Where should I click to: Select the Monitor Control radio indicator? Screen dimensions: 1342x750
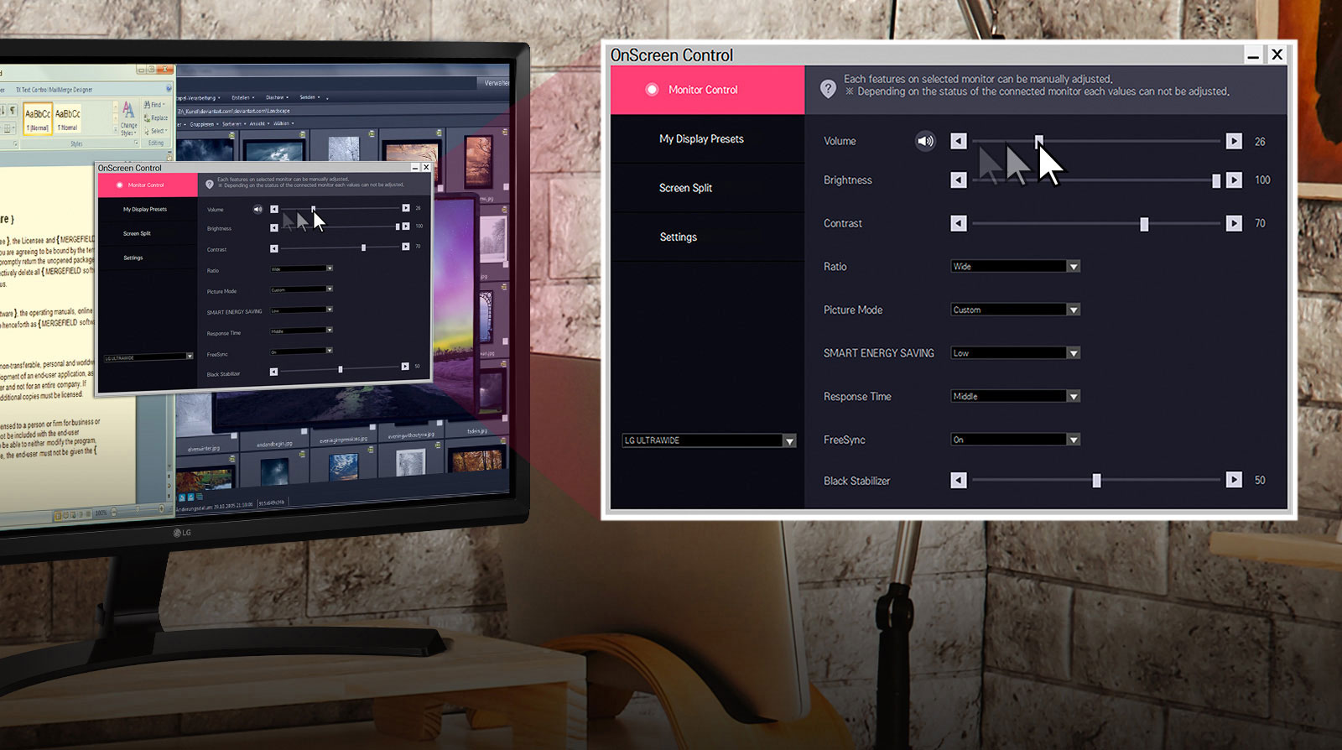(652, 90)
